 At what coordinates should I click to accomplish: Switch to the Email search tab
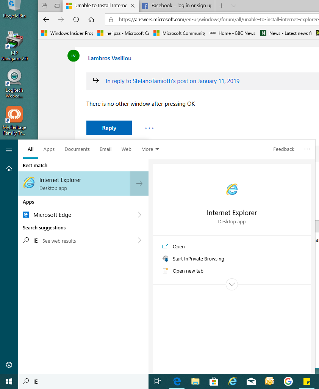pos(105,149)
